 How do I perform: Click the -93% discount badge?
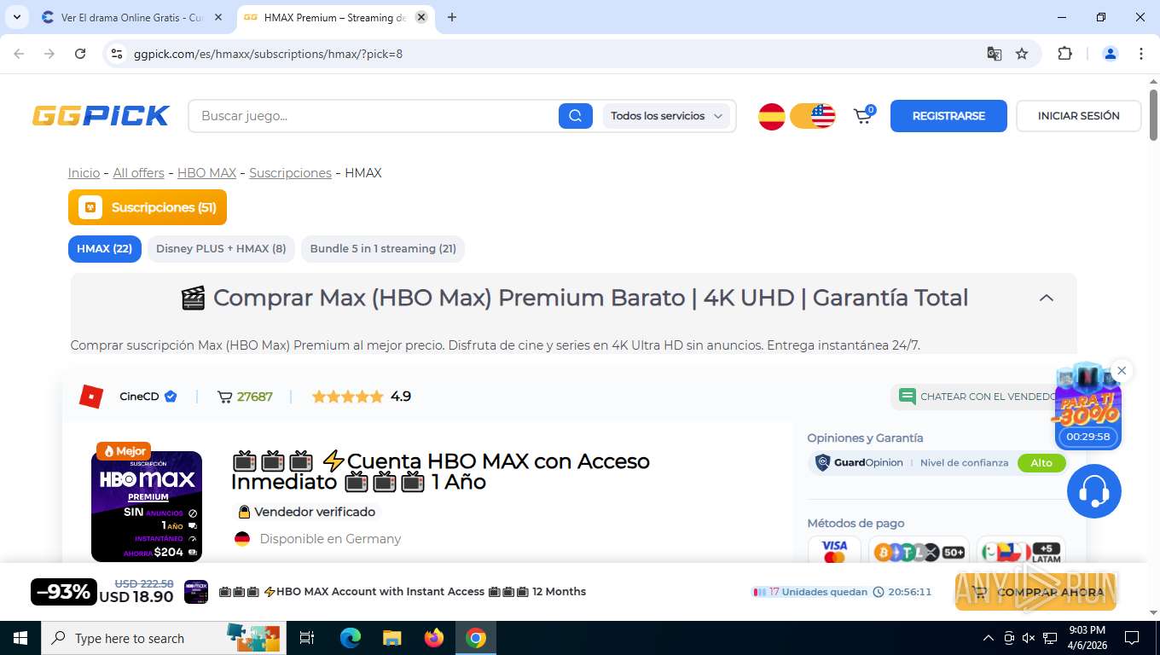(x=64, y=592)
